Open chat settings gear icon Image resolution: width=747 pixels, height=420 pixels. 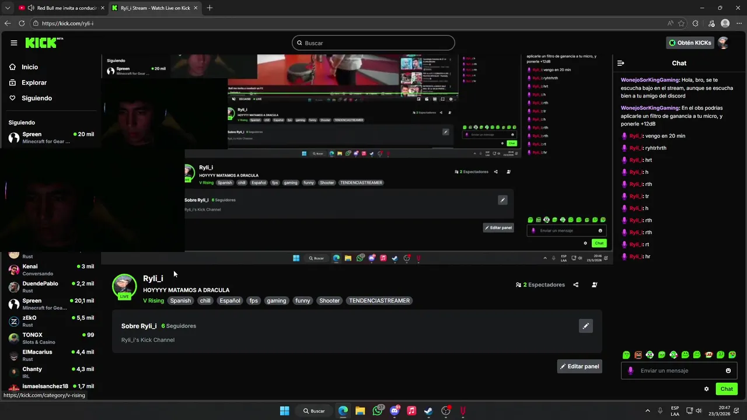[706, 389]
